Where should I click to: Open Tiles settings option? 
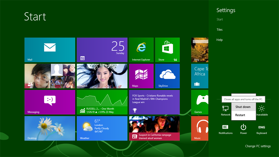pyautogui.click(x=220, y=30)
